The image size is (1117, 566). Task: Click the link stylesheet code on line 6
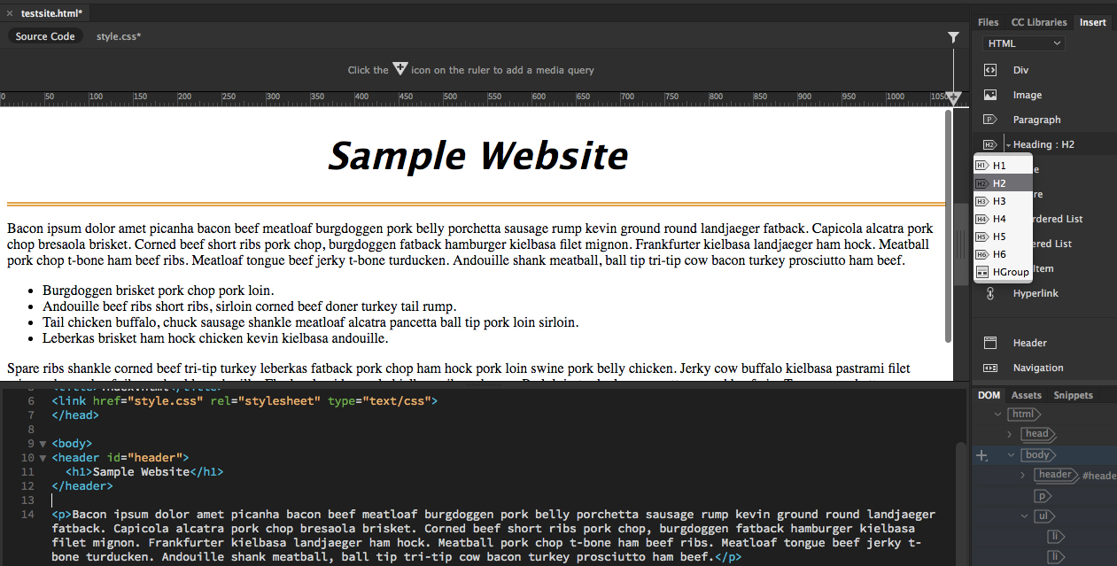pos(244,401)
